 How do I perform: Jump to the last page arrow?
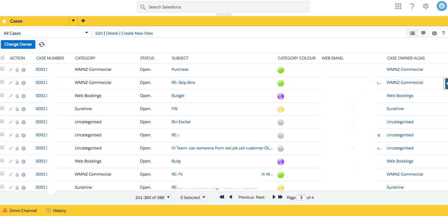[280, 197]
